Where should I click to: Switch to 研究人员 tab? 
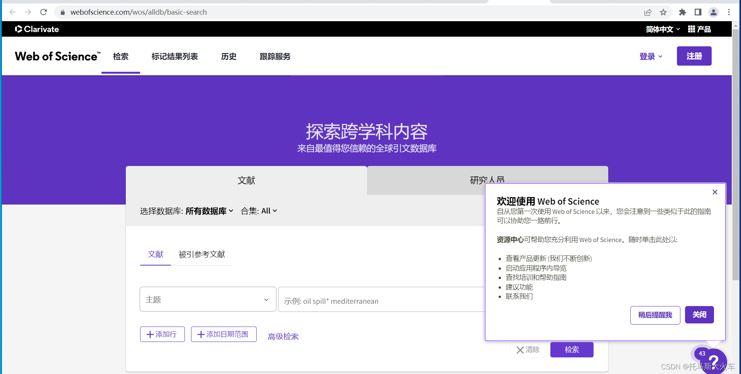(x=487, y=180)
